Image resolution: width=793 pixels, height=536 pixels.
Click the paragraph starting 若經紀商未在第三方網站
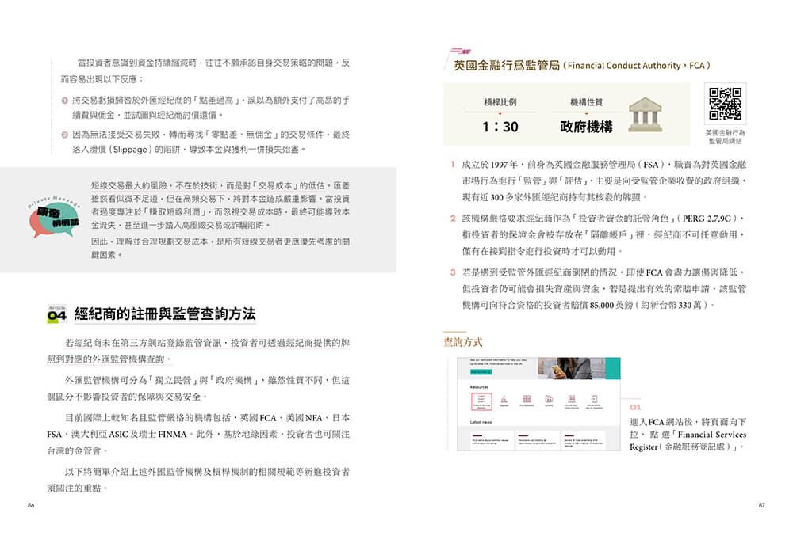198,351
